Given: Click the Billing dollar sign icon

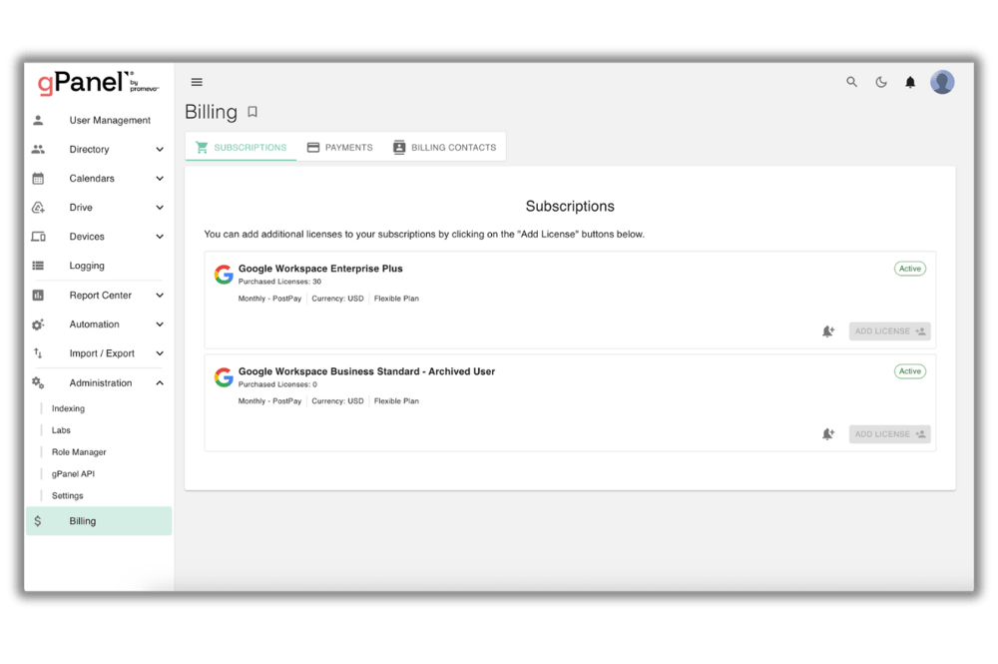Looking at the screenshot, I should 38,521.
